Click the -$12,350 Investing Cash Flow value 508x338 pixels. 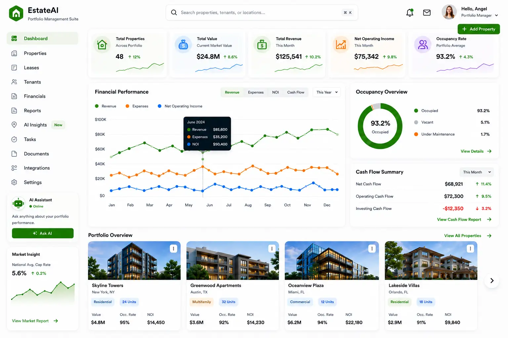pyautogui.click(x=453, y=209)
